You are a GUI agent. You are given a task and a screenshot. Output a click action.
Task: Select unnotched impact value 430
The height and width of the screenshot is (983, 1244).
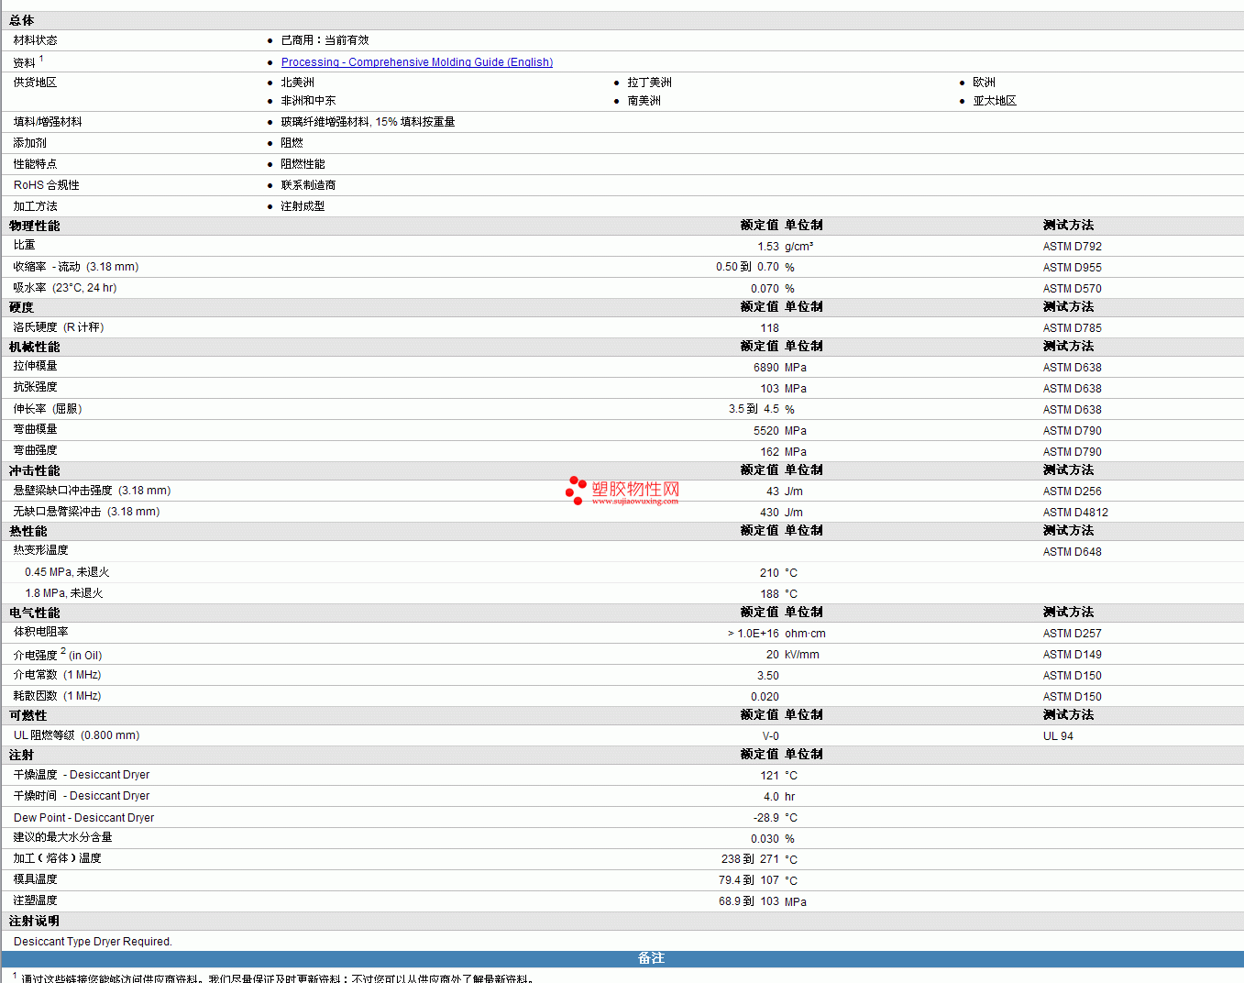click(x=770, y=513)
